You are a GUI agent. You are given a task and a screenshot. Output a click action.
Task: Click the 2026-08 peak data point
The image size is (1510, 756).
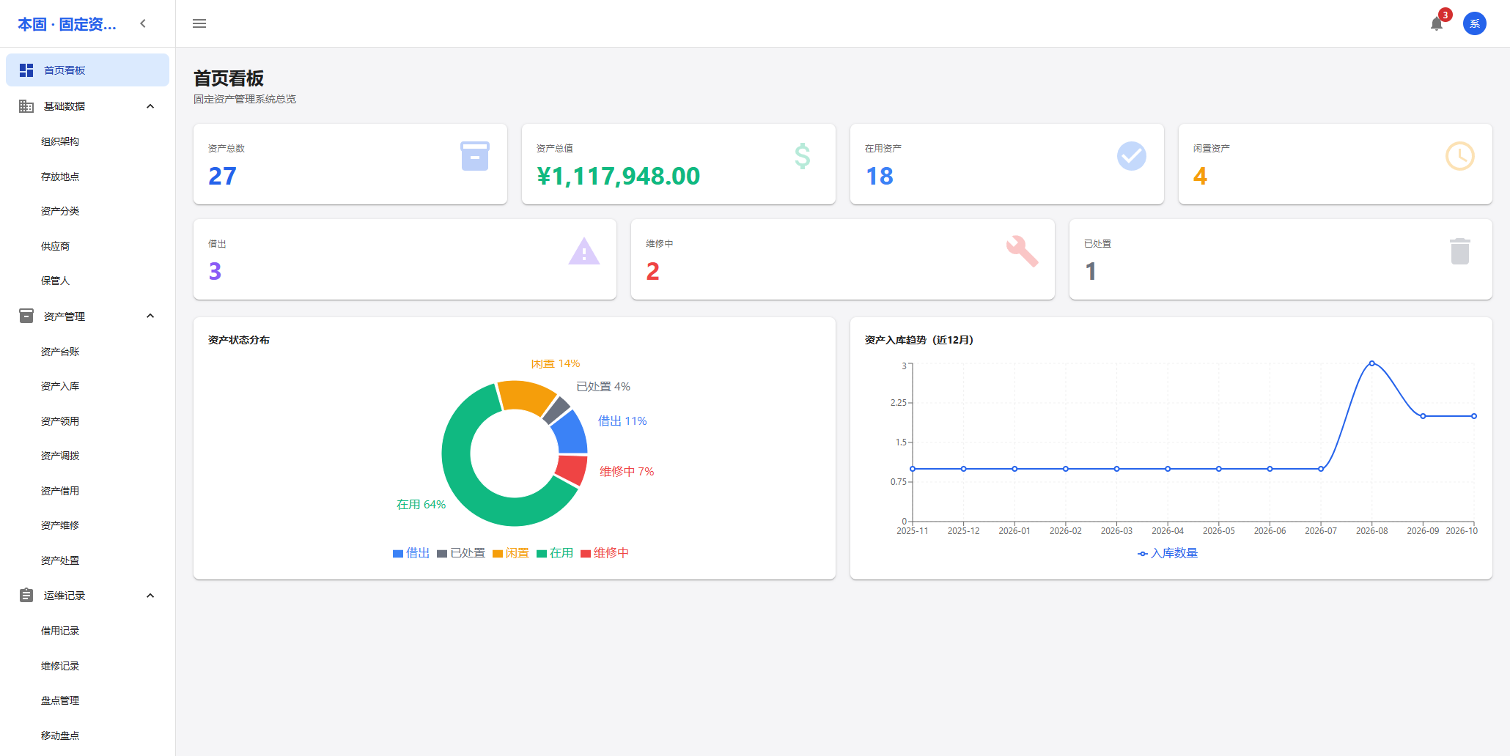click(x=1371, y=363)
